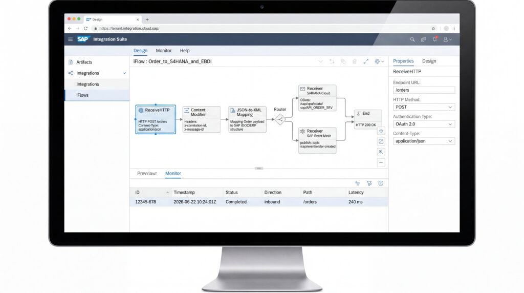
Task: Sort by the ID column header
Action: tap(151, 192)
